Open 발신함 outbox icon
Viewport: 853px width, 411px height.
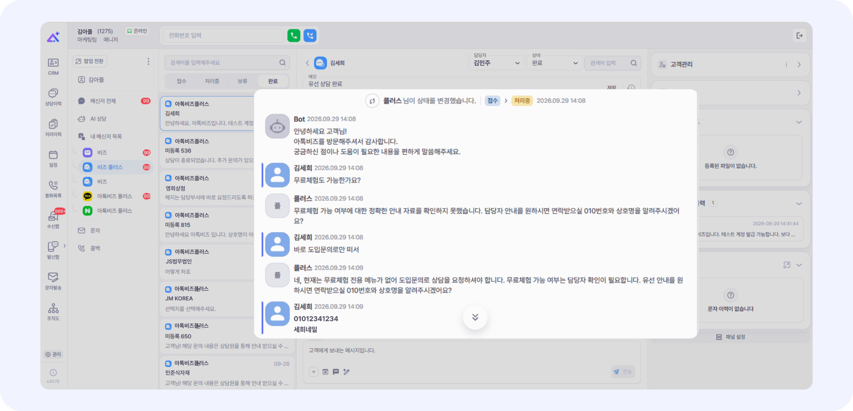pyautogui.click(x=53, y=250)
